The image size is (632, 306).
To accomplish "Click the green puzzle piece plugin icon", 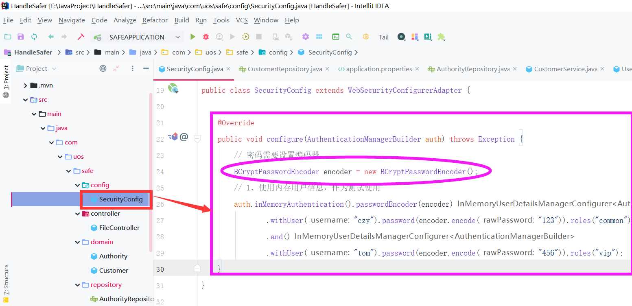I will (441, 37).
